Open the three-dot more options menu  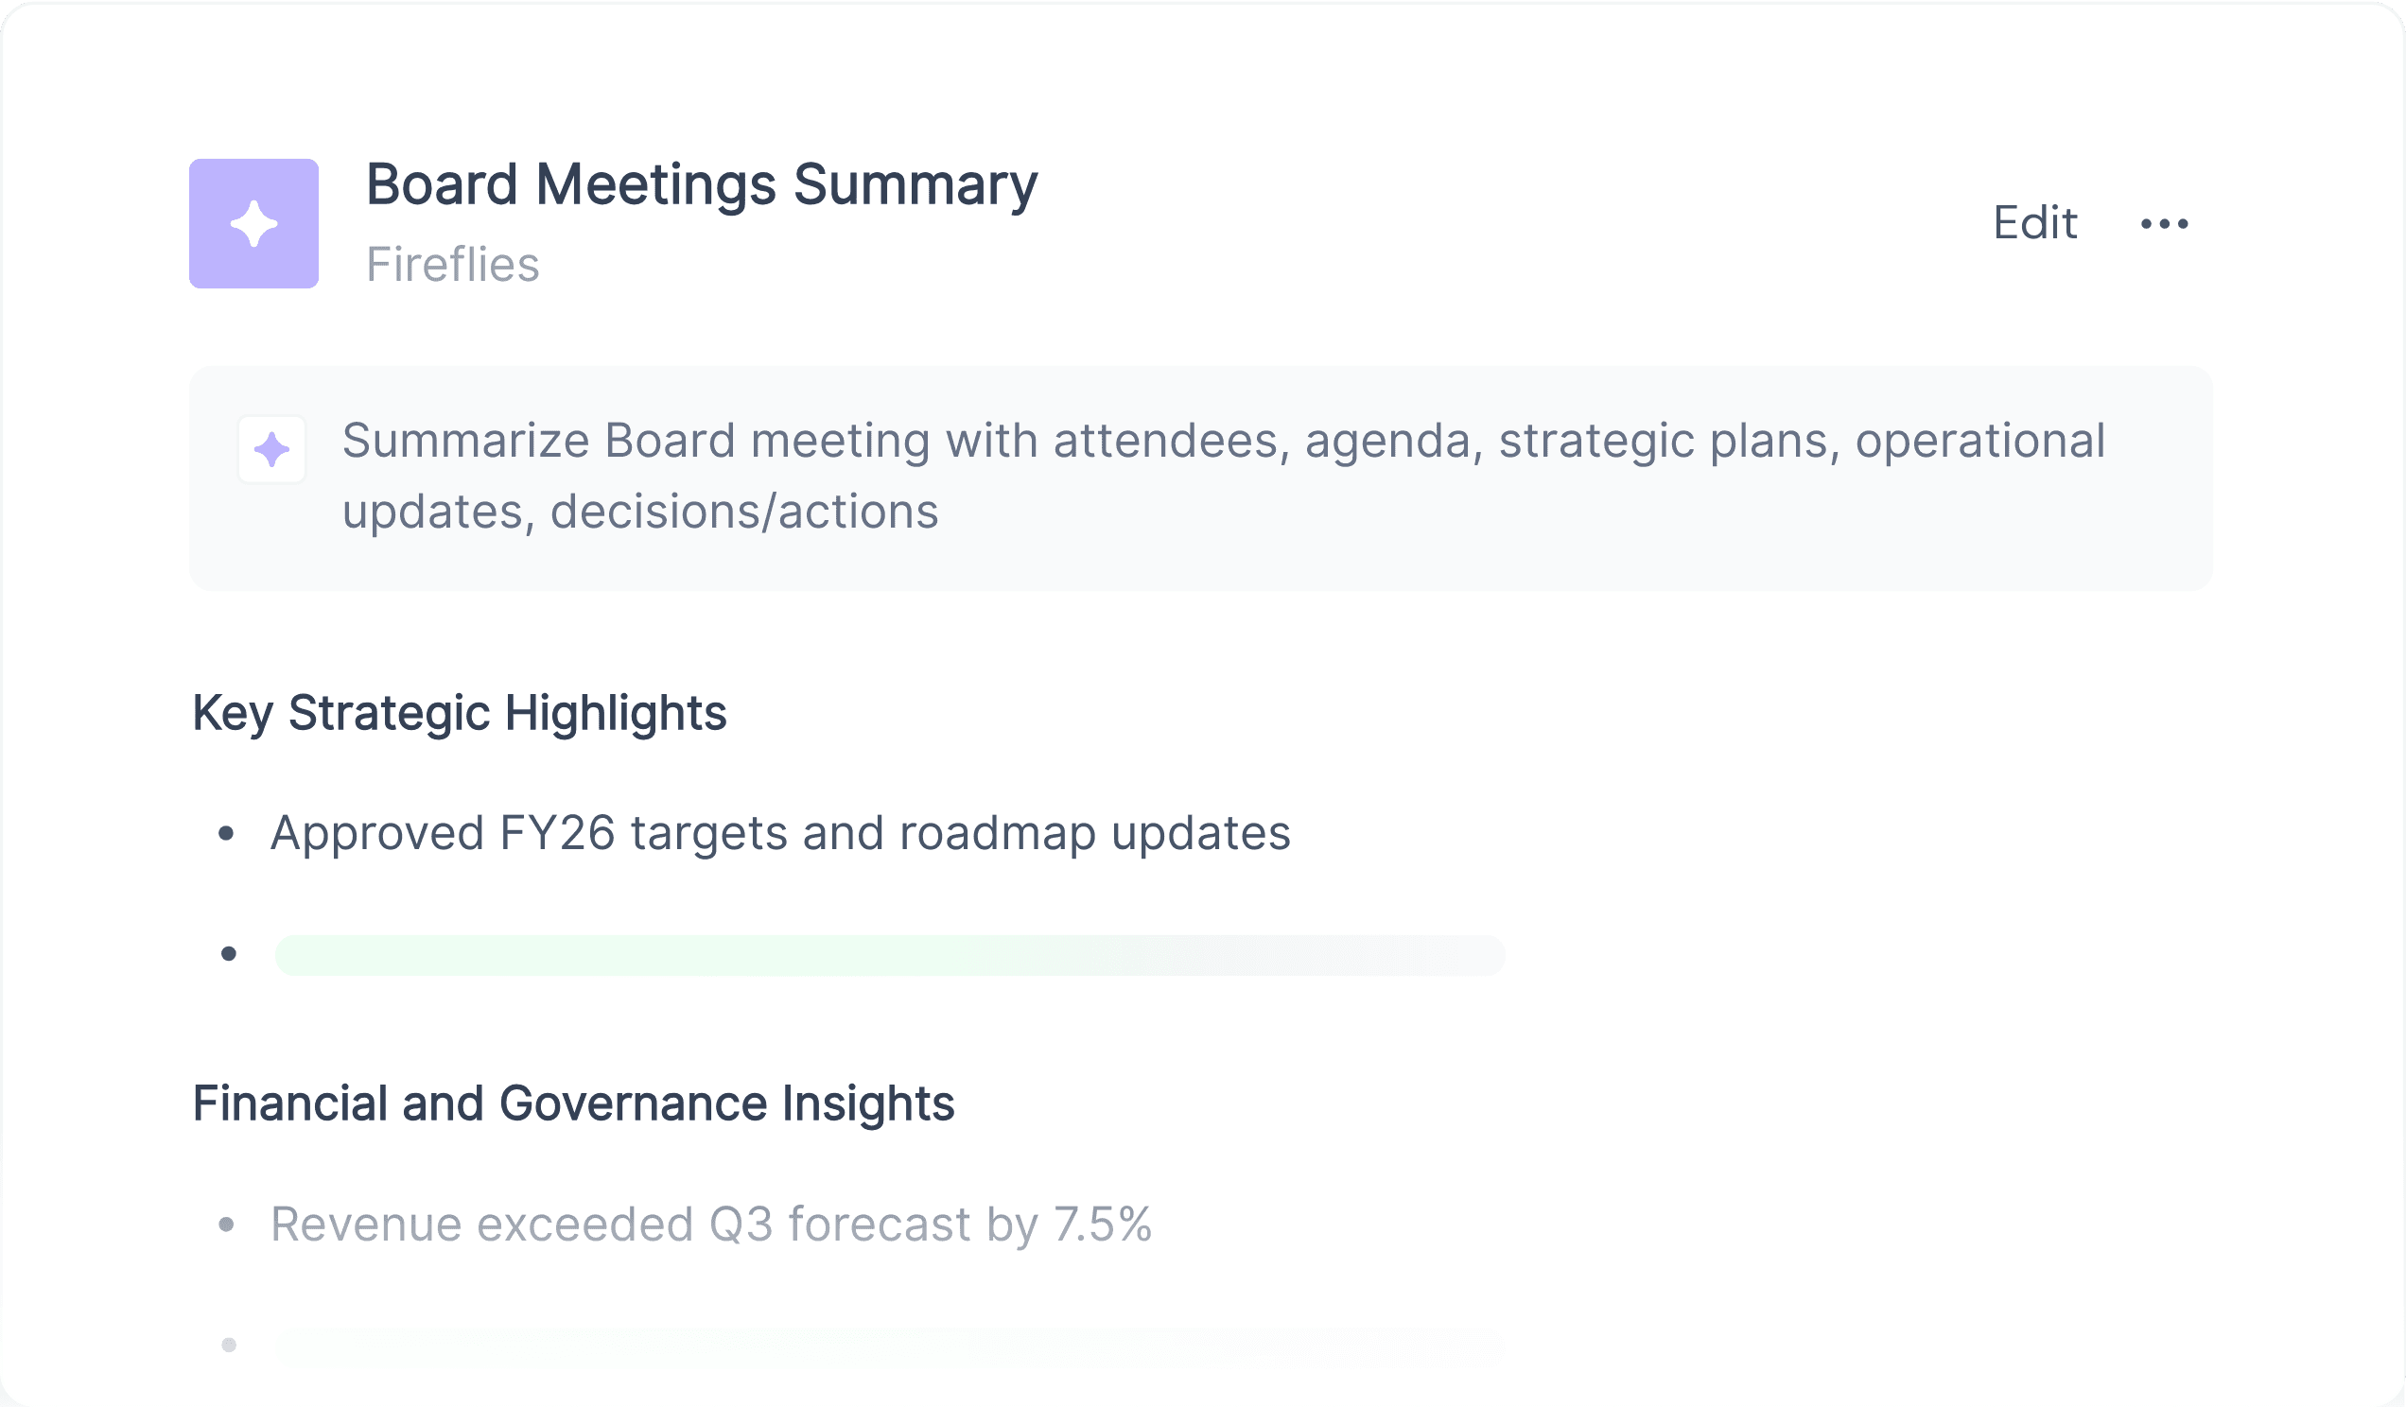(2164, 223)
